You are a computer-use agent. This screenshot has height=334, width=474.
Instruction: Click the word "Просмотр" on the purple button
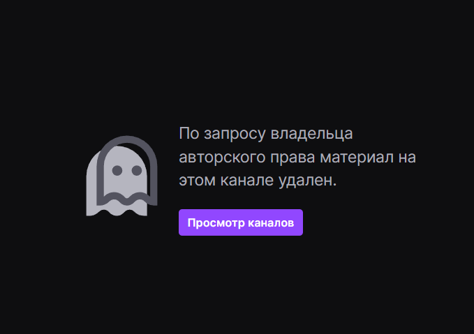[216, 223]
